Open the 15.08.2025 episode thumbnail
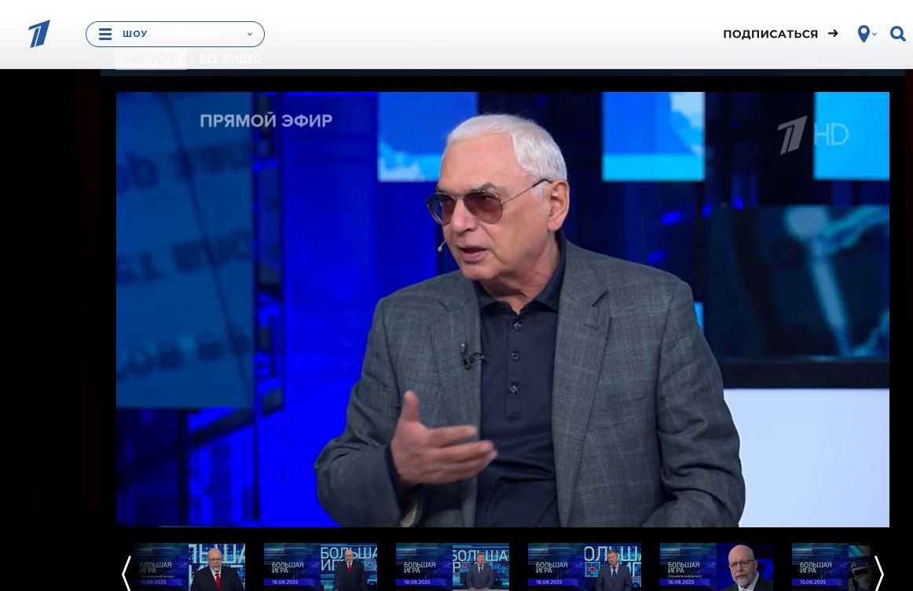 click(x=831, y=567)
